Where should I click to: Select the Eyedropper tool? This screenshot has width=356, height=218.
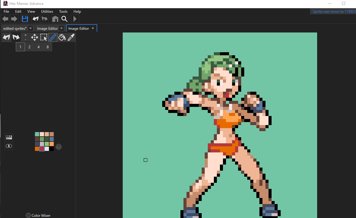click(71, 37)
